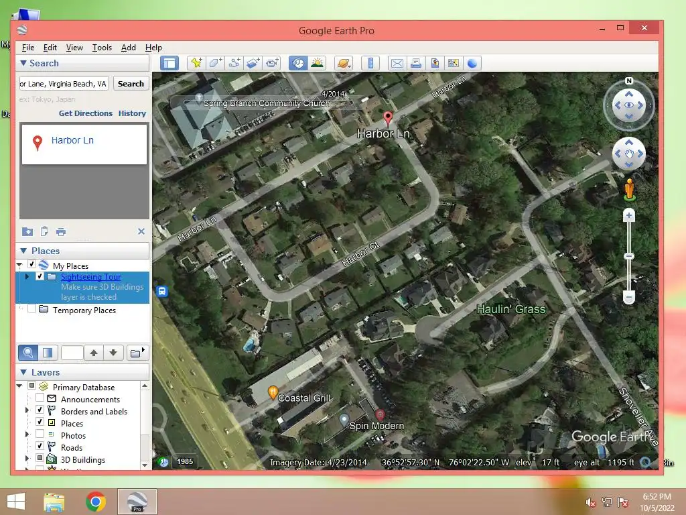Toggle historical imagery clock button
This screenshot has width=686, height=515.
pyautogui.click(x=298, y=63)
